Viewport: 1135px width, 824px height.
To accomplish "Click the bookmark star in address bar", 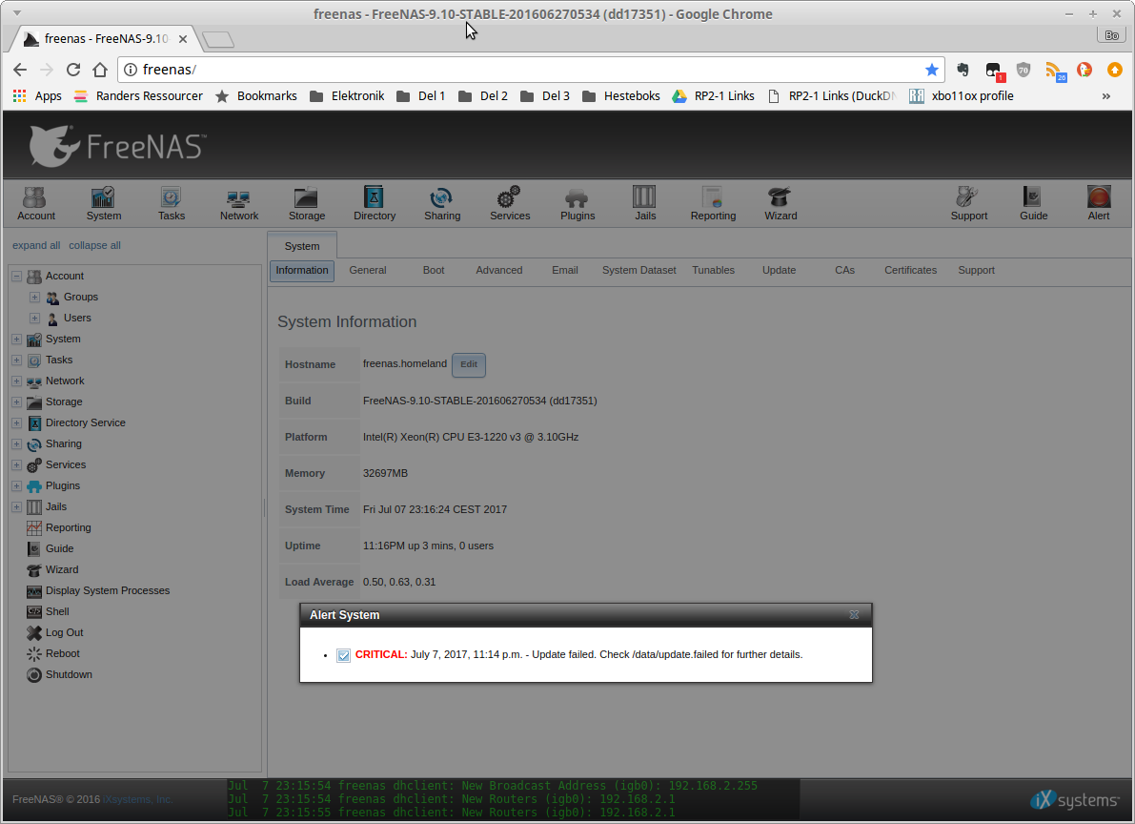I will pos(932,70).
